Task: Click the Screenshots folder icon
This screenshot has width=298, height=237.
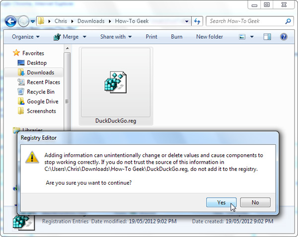Action: pyautogui.click(x=21, y=111)
